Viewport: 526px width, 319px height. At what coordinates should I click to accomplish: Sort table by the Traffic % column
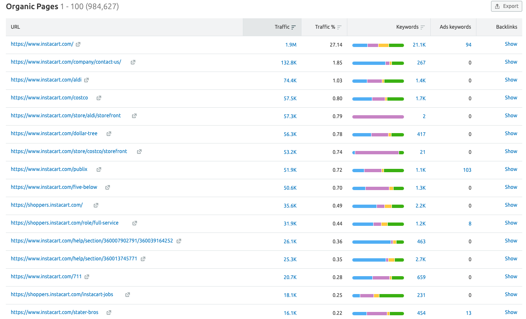coord(328,27)
